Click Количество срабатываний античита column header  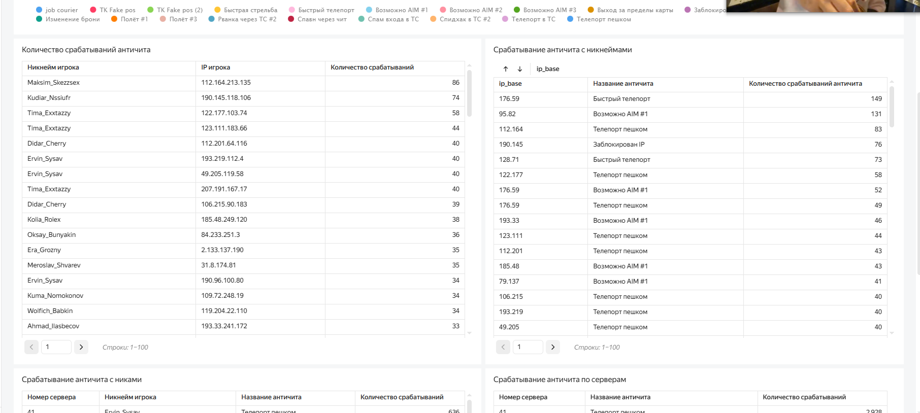pos(805,84)
